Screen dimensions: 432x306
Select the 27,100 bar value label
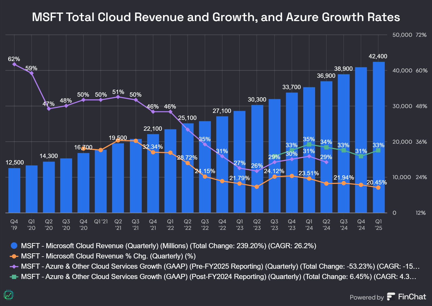point(222,111)
